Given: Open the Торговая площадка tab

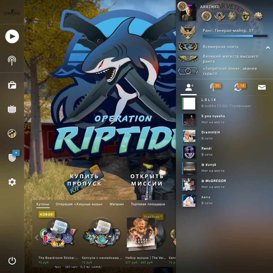Looking at the screenshot, I should pyautogui.click(x=148, y=204).
